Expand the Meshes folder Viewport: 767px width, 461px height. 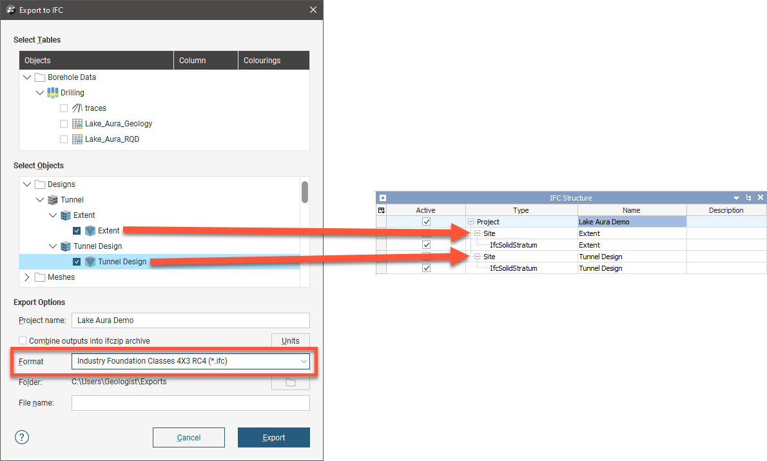27,277
